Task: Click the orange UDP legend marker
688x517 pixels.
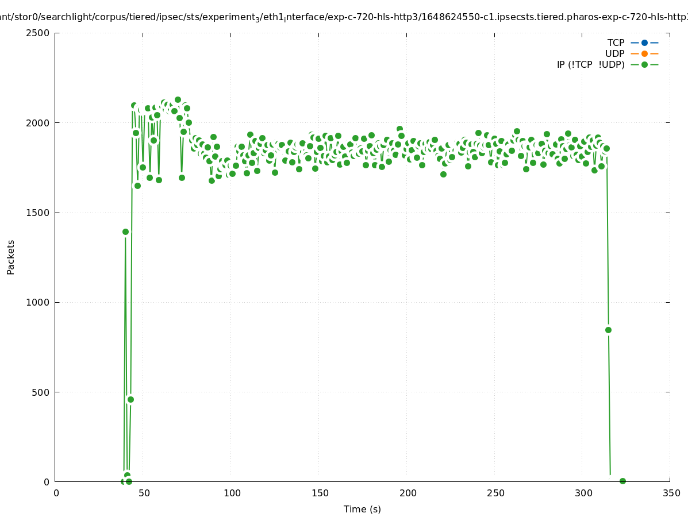Action: pyautogui.click(x=644, y=54)
